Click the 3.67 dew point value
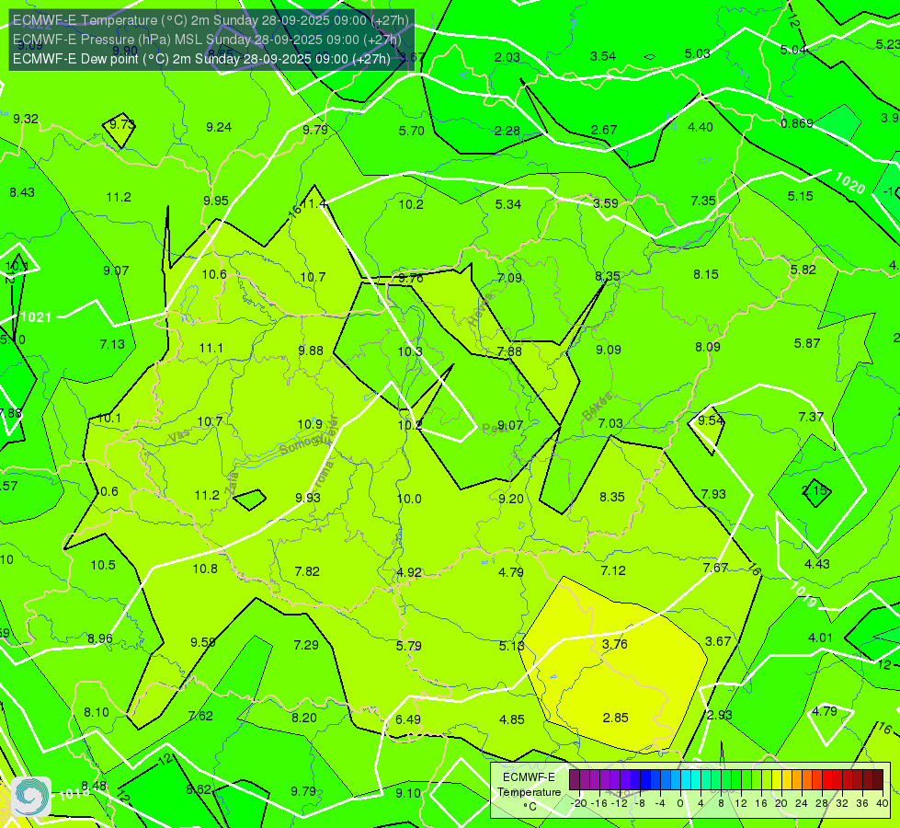This screenshot has height=828, width=900. [x=718, y=642]
